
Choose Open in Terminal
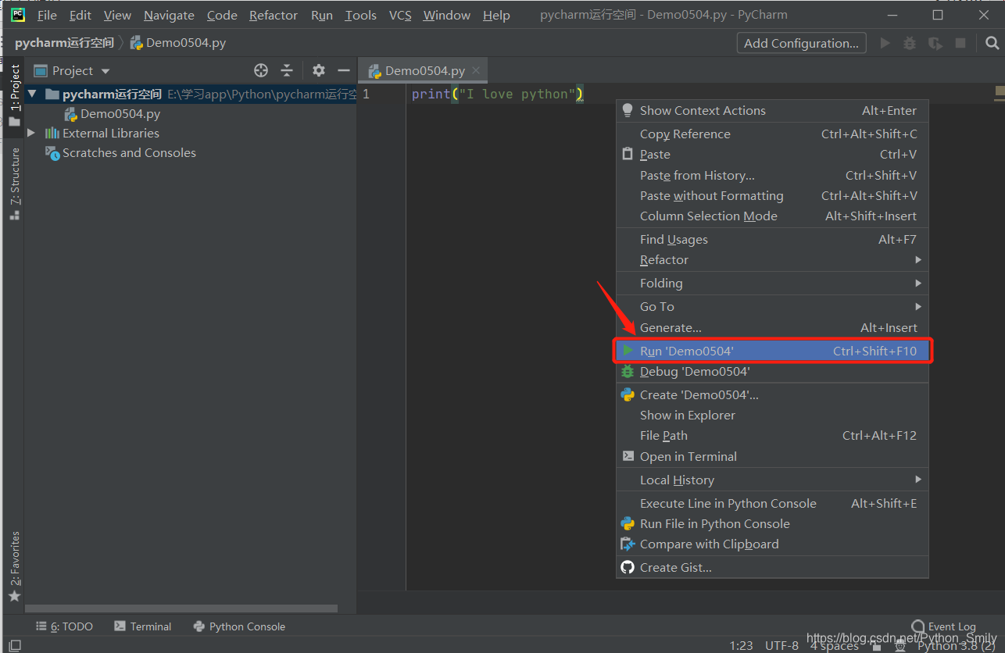pos(772,456)
